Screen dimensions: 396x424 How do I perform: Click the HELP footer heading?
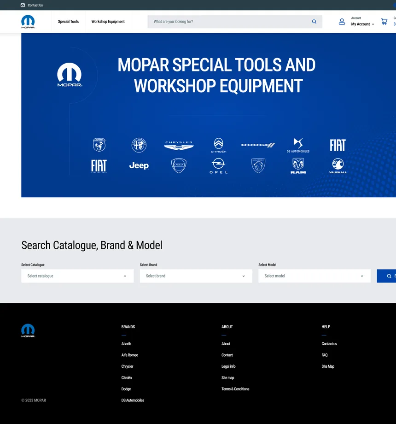[x=326, y=327]
